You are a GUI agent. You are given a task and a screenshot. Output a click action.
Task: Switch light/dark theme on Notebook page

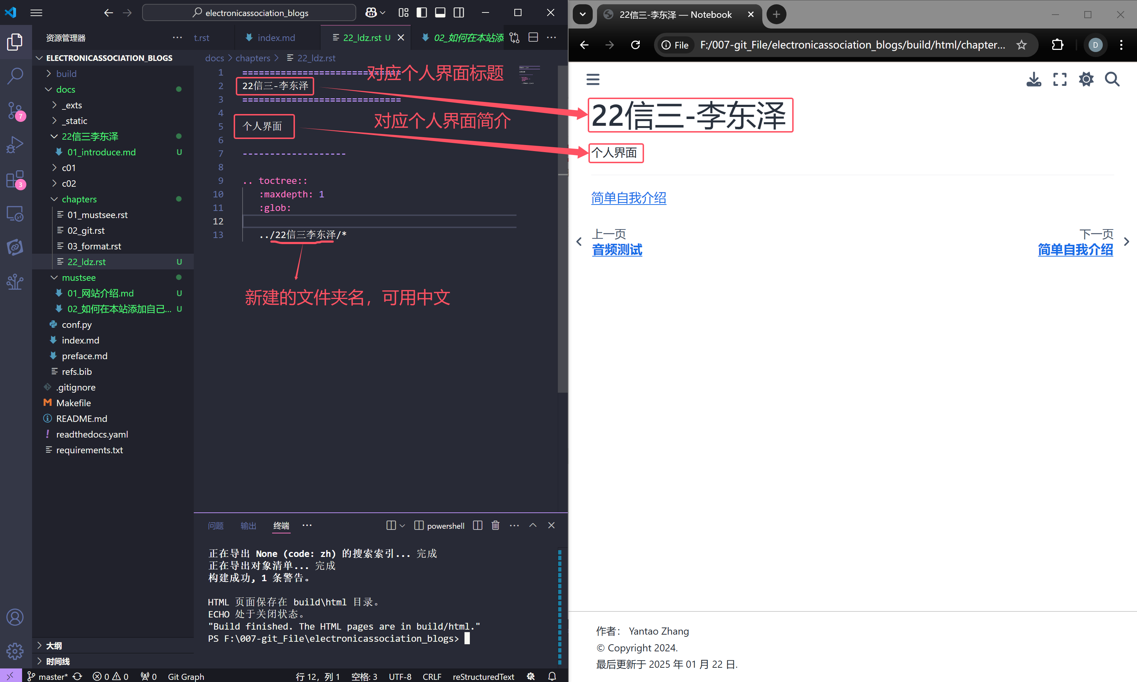pyautogui.click(x=1086, y=79)
